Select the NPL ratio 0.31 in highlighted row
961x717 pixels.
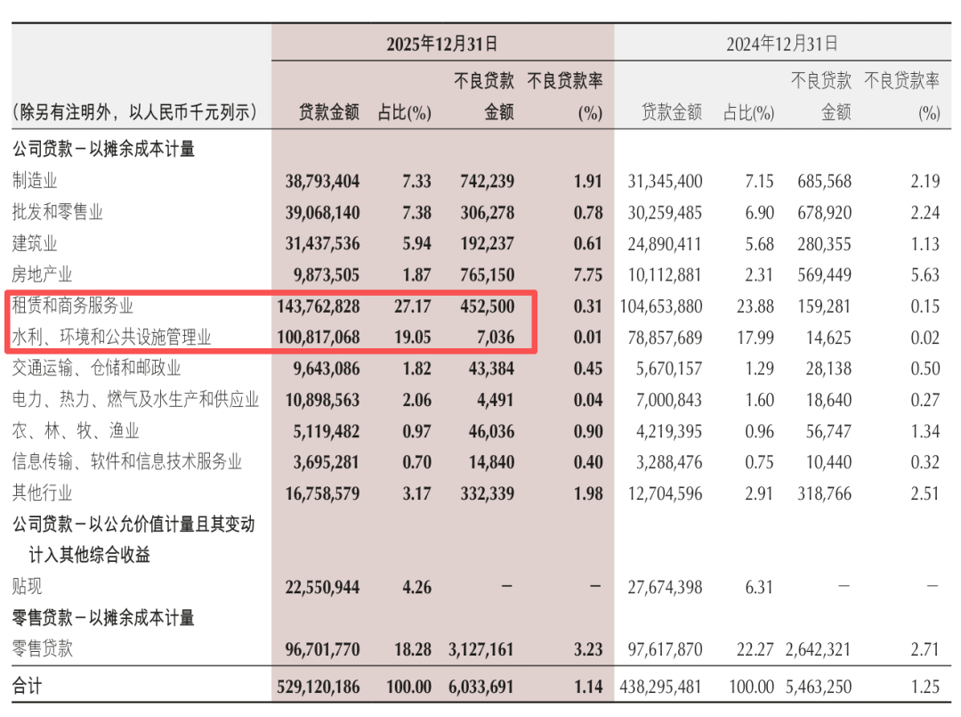(x=588, y=306)
